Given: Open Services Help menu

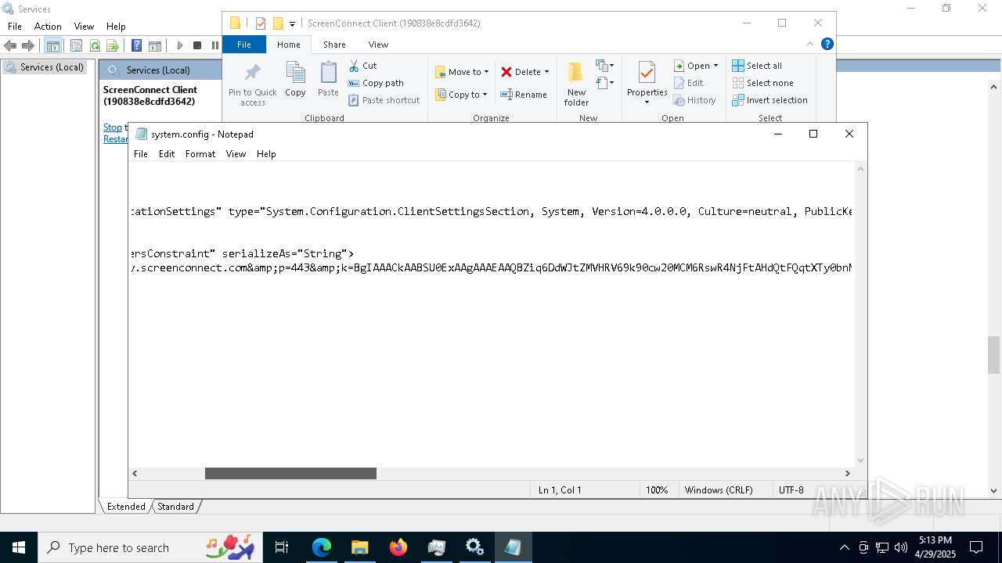Looking at the screenshot, I should [x=116, y=27].
